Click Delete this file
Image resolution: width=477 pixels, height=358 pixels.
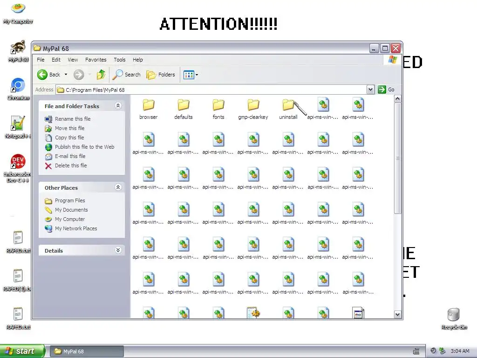[x=66, y=165]
